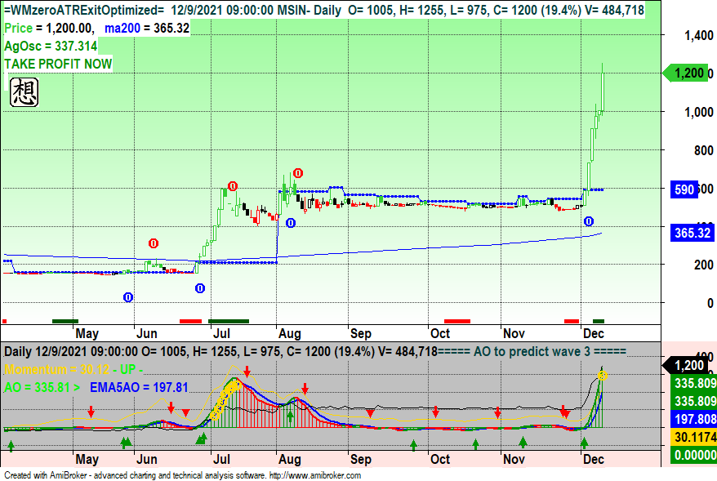Click the "Nov" month label under the oscillator pane

(x=514, y=460)
